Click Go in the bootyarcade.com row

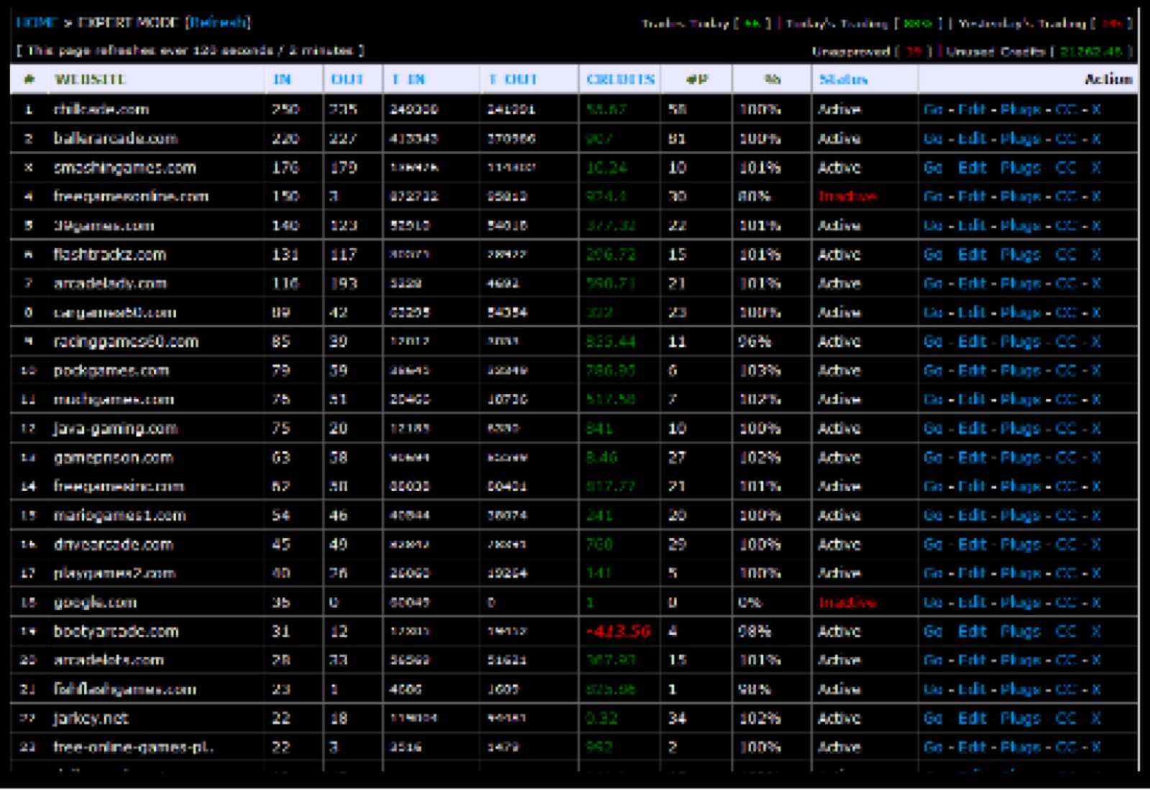pos(933,631)
